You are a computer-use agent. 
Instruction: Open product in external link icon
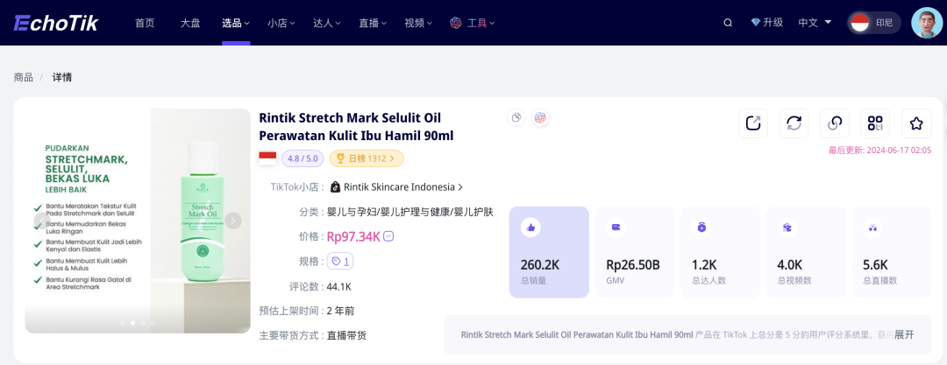[x=752, y=123]
